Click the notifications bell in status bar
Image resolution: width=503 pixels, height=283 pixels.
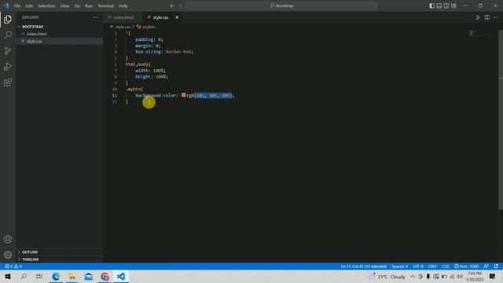click(496, 266)
